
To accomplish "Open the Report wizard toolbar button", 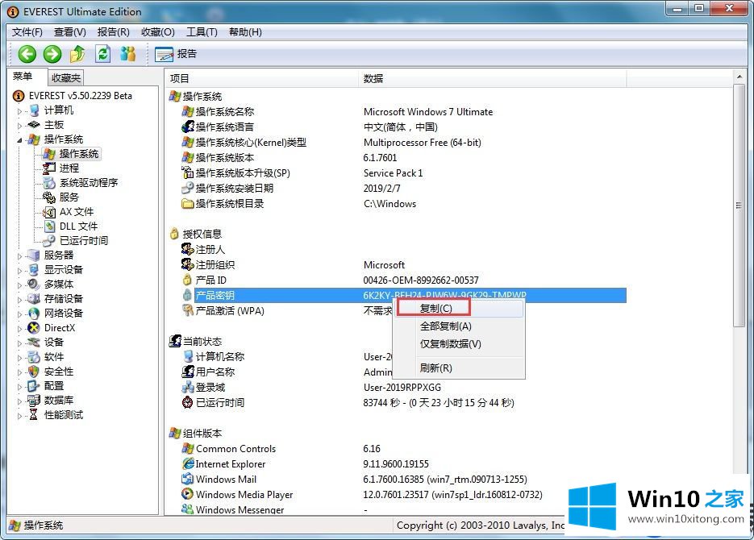I will [176, 54].
